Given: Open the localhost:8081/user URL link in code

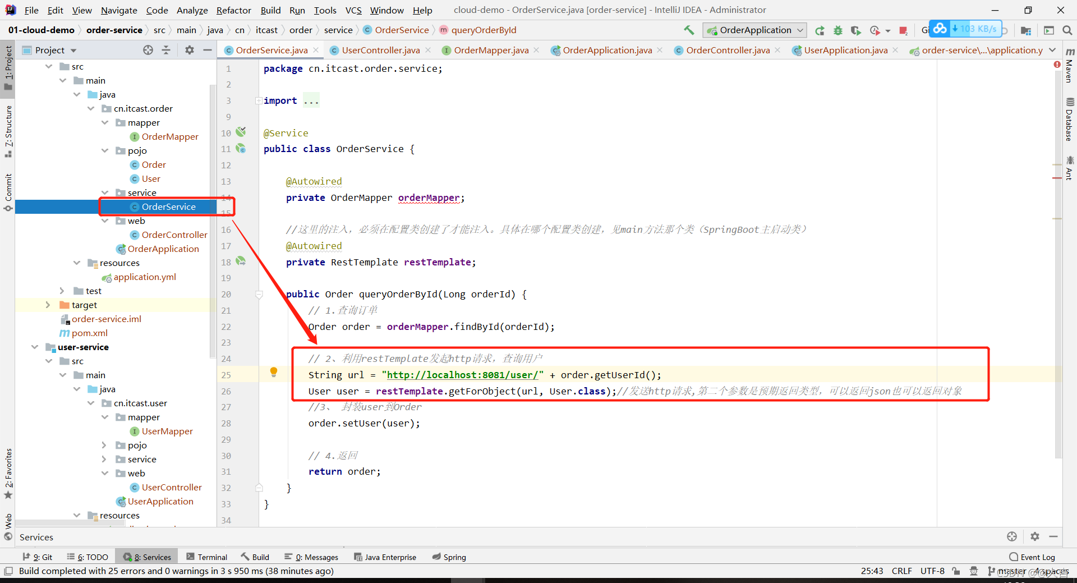Looking at the screenshot, I should [462, 375].
